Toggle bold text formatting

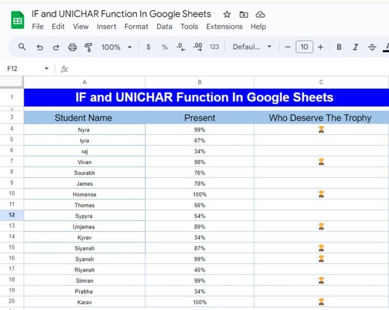339,47
